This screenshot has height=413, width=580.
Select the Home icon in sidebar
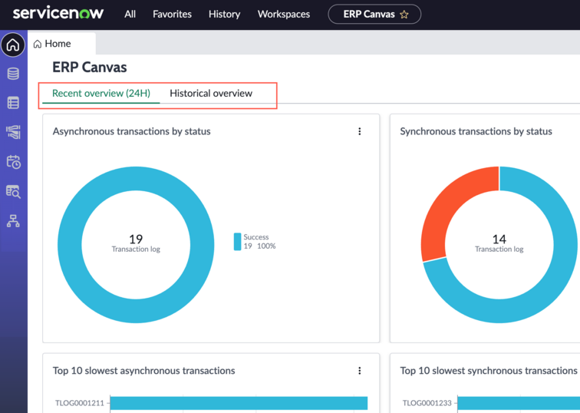tap(13, 45)
